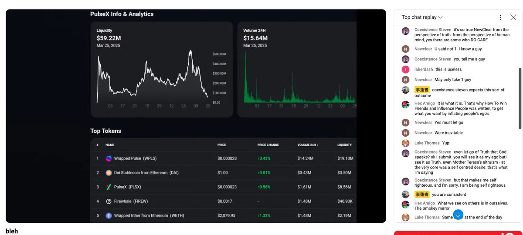Click 'this is useless' chat message
Viewport: 523px width, 235px height.
tap(448, 70)
